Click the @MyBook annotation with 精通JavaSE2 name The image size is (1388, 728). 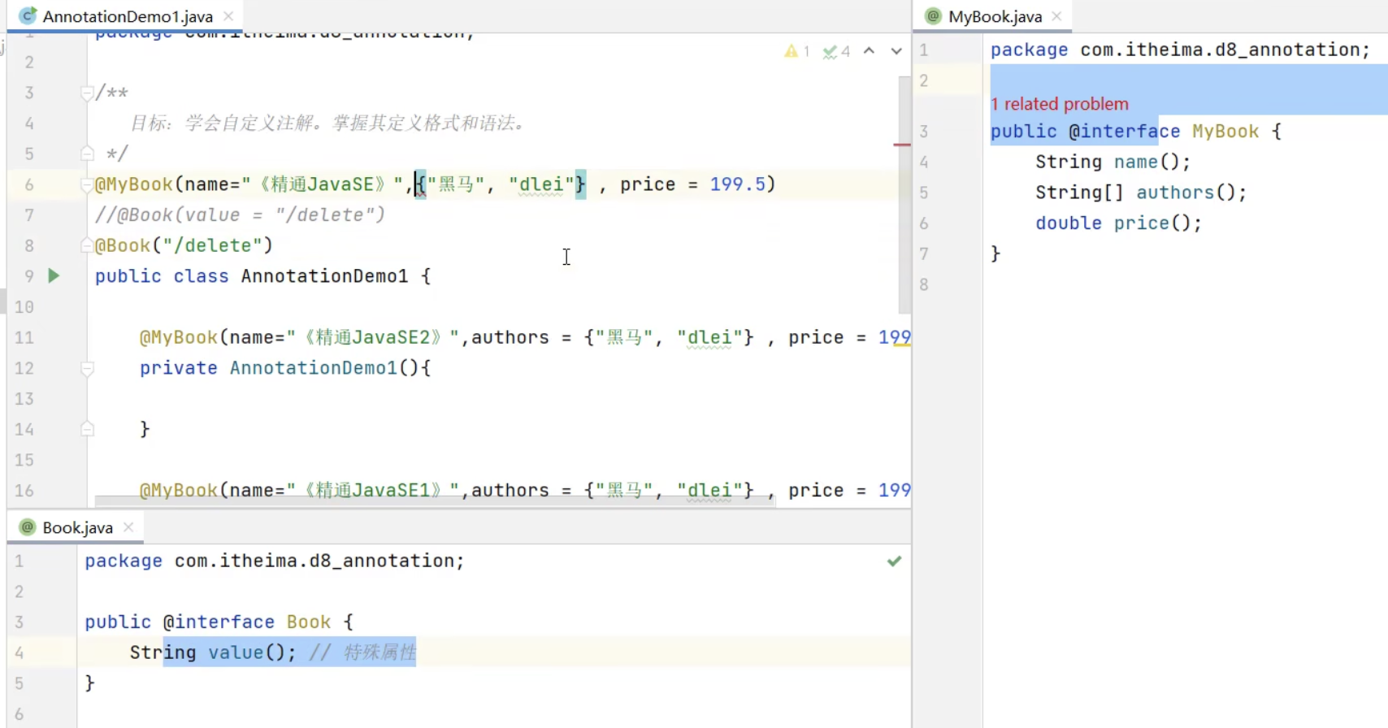[x=524, y=337]
